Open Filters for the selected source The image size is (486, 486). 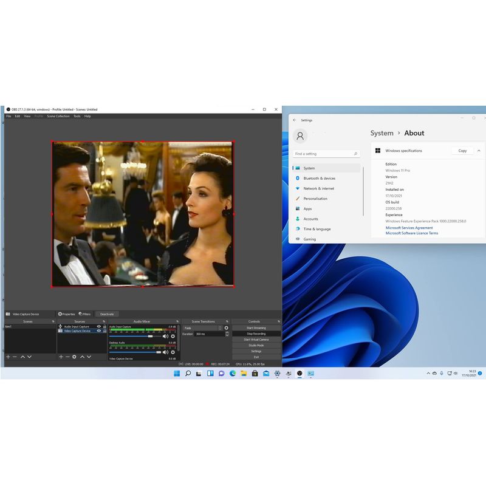point(84,314)
